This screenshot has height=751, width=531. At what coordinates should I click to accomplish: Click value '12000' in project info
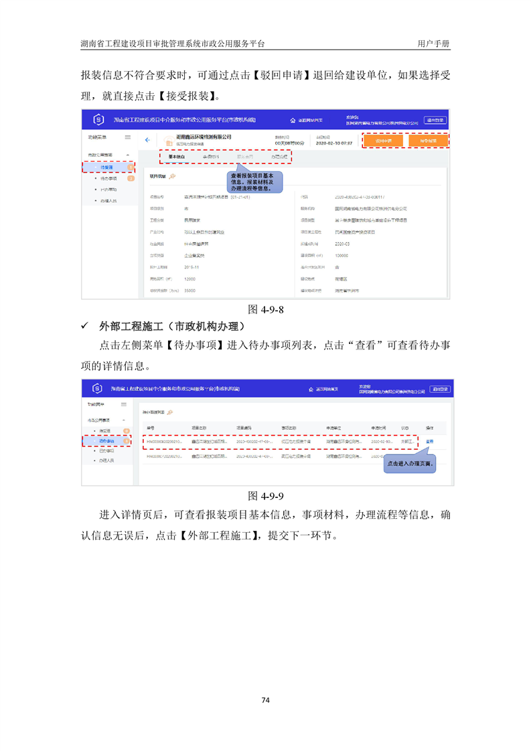[189, 278]
